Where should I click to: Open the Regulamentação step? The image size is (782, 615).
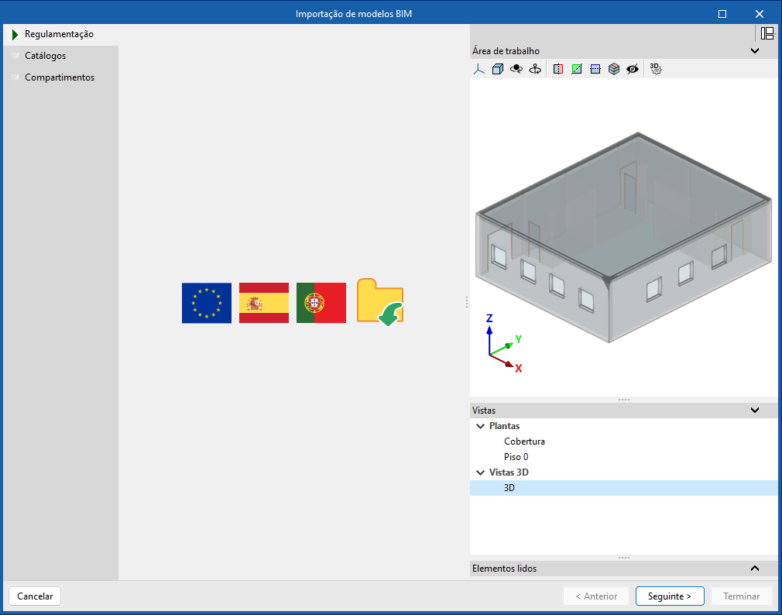click(60, 34)
